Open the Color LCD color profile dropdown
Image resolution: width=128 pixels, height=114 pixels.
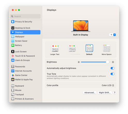tap(108, 85)
